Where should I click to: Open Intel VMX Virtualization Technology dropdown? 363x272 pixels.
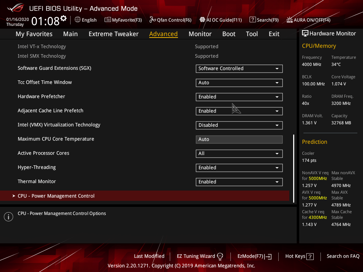[x=239, y=125]
